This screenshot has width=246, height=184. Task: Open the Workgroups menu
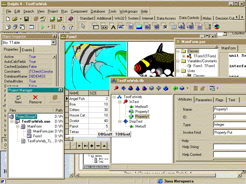point(129,11)
